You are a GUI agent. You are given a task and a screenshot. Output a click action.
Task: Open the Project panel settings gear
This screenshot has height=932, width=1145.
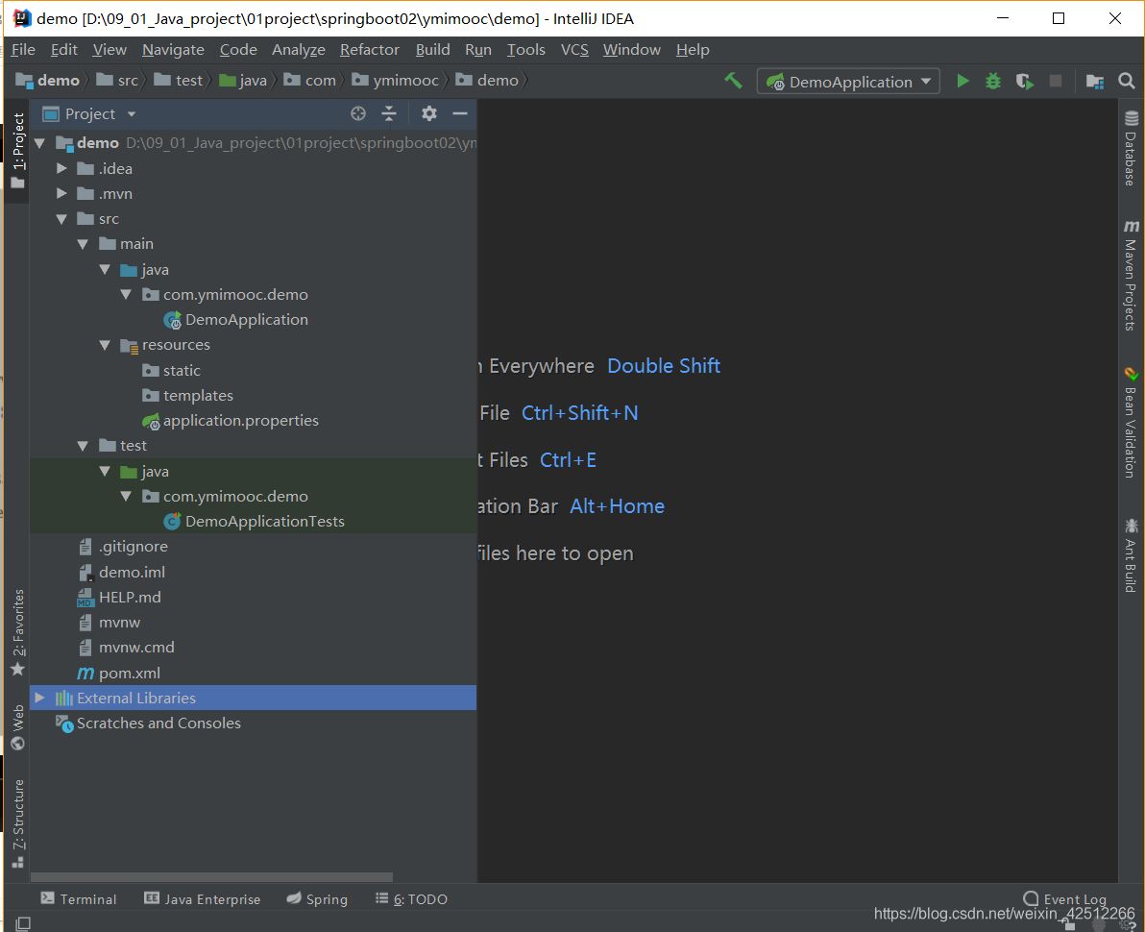click(428, 113)
